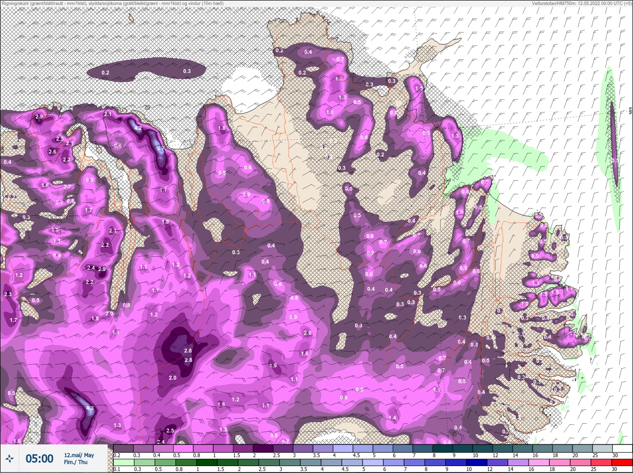Viewport: 633px width, 473px height.
Task: Click the '12.maí/ May' date text
Action: [79, 455]
